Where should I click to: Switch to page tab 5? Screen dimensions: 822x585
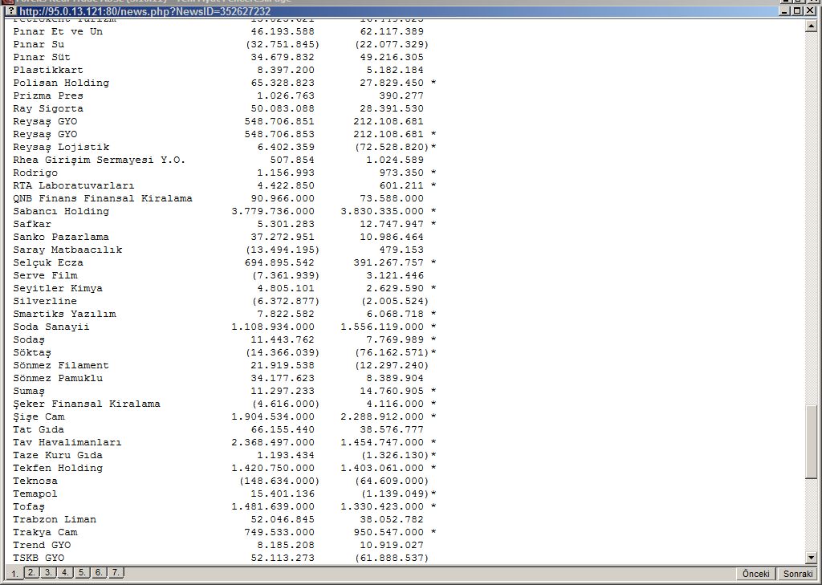82,572
